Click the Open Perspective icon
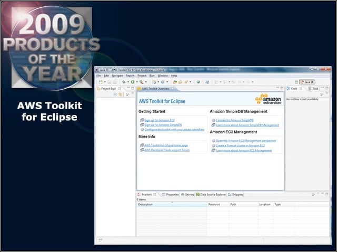Image resolution: width=337 pixels, height=252 pixels. click(296, 82)
